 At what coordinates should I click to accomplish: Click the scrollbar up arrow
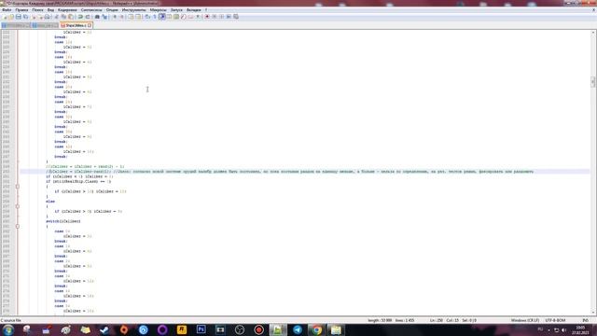(x=593, y=33)
